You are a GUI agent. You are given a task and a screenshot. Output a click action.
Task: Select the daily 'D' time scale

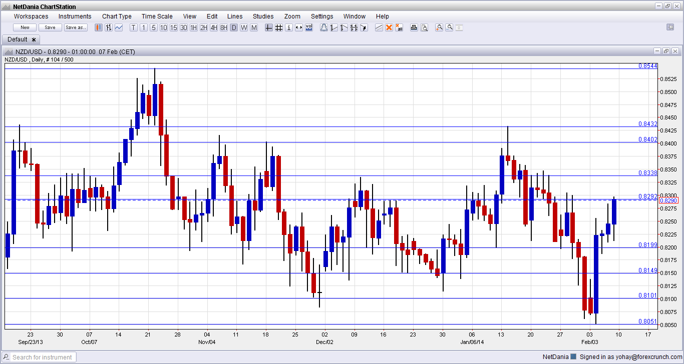[x=234, y=27]
